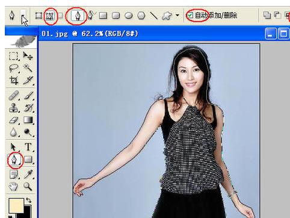Choose Line shape in options bar
The height and width of the screenshot is (218, 290).
click(154, 16)
